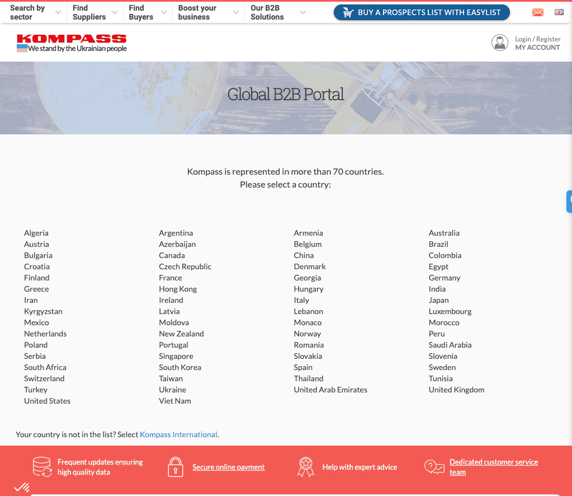Select Kyrgyzstan
Viewport: 572px width, 496px height.
tap(43, 312)
